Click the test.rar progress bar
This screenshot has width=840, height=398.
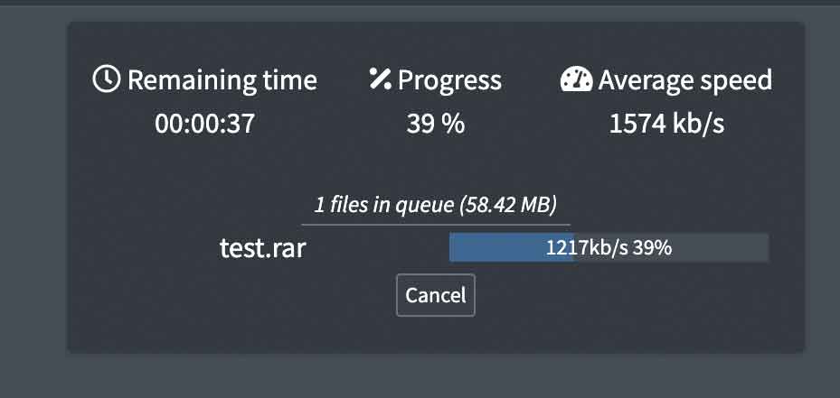[609, 247]
